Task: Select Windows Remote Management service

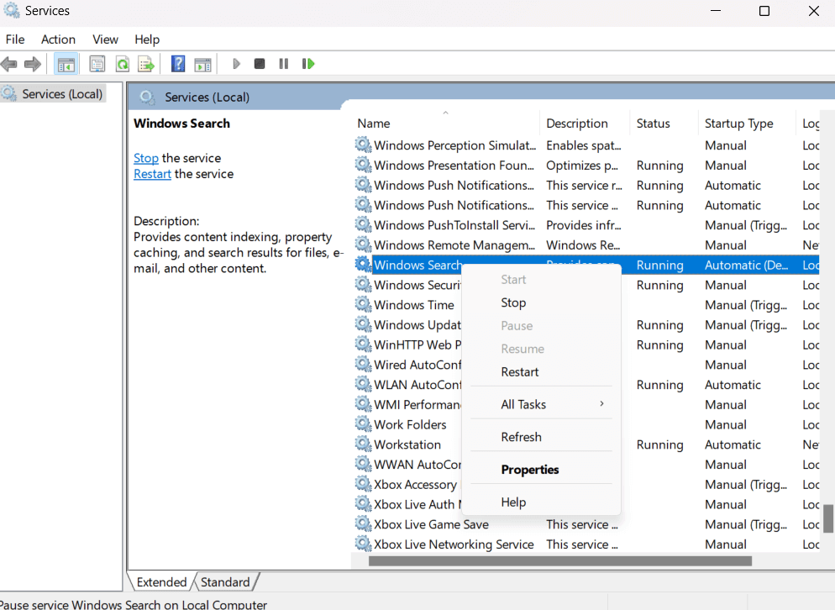Action: 454,245
